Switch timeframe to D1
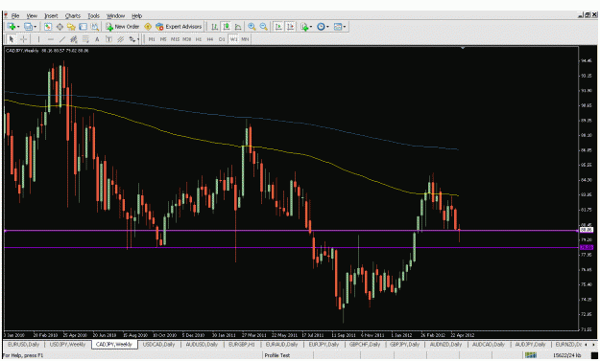 click(222, 39)
